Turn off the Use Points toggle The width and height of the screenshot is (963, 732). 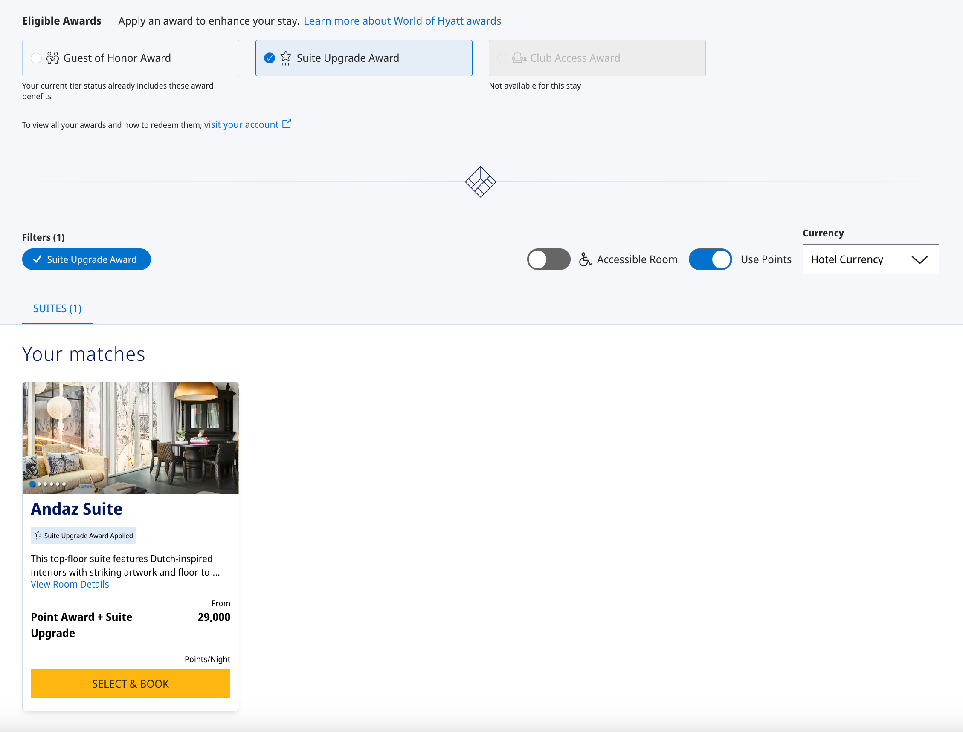point(710,259)
